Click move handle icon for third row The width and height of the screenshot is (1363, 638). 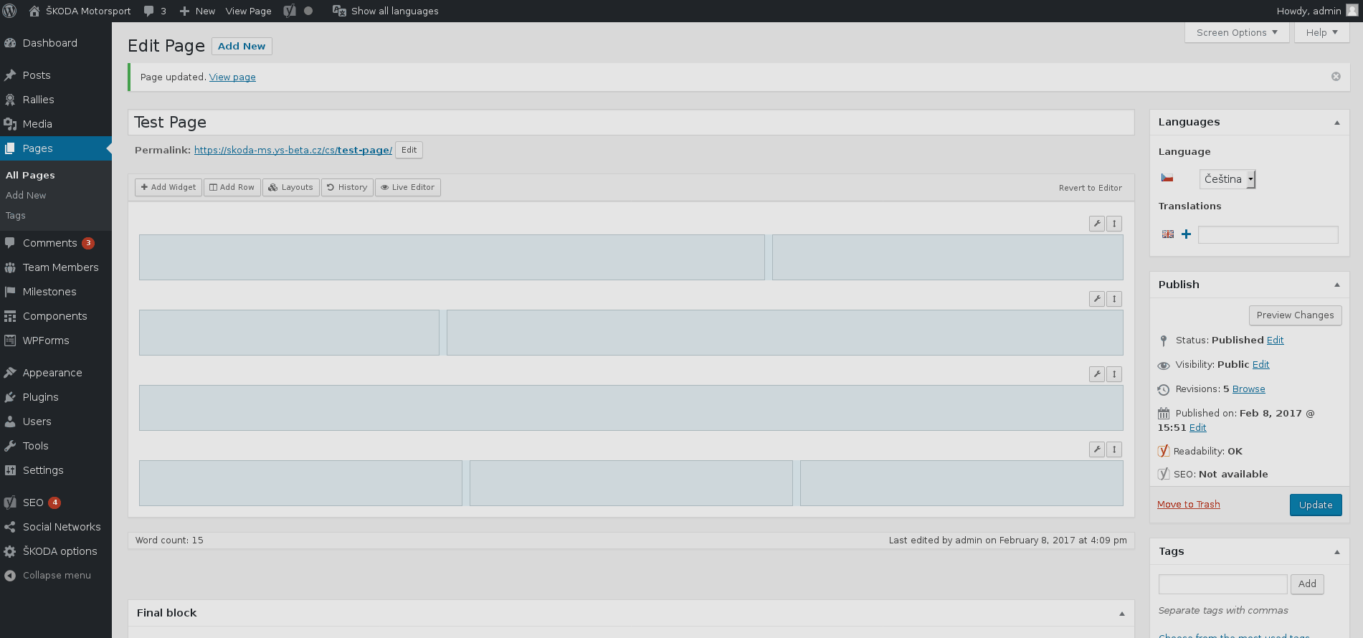click(1114, 374)
